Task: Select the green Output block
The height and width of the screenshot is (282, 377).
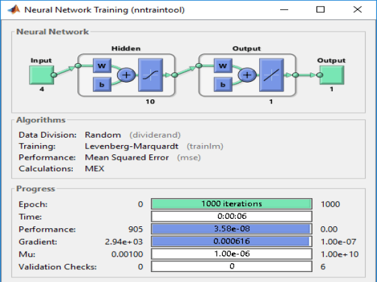Action: (332, 75)
